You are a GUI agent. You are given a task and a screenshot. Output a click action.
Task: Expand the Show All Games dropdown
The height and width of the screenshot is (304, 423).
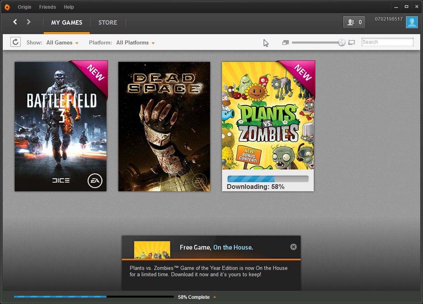[x=62, y=42]
